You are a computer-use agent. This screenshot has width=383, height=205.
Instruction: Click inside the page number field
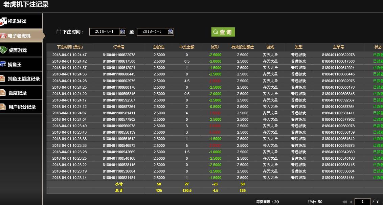coord(363,202)
